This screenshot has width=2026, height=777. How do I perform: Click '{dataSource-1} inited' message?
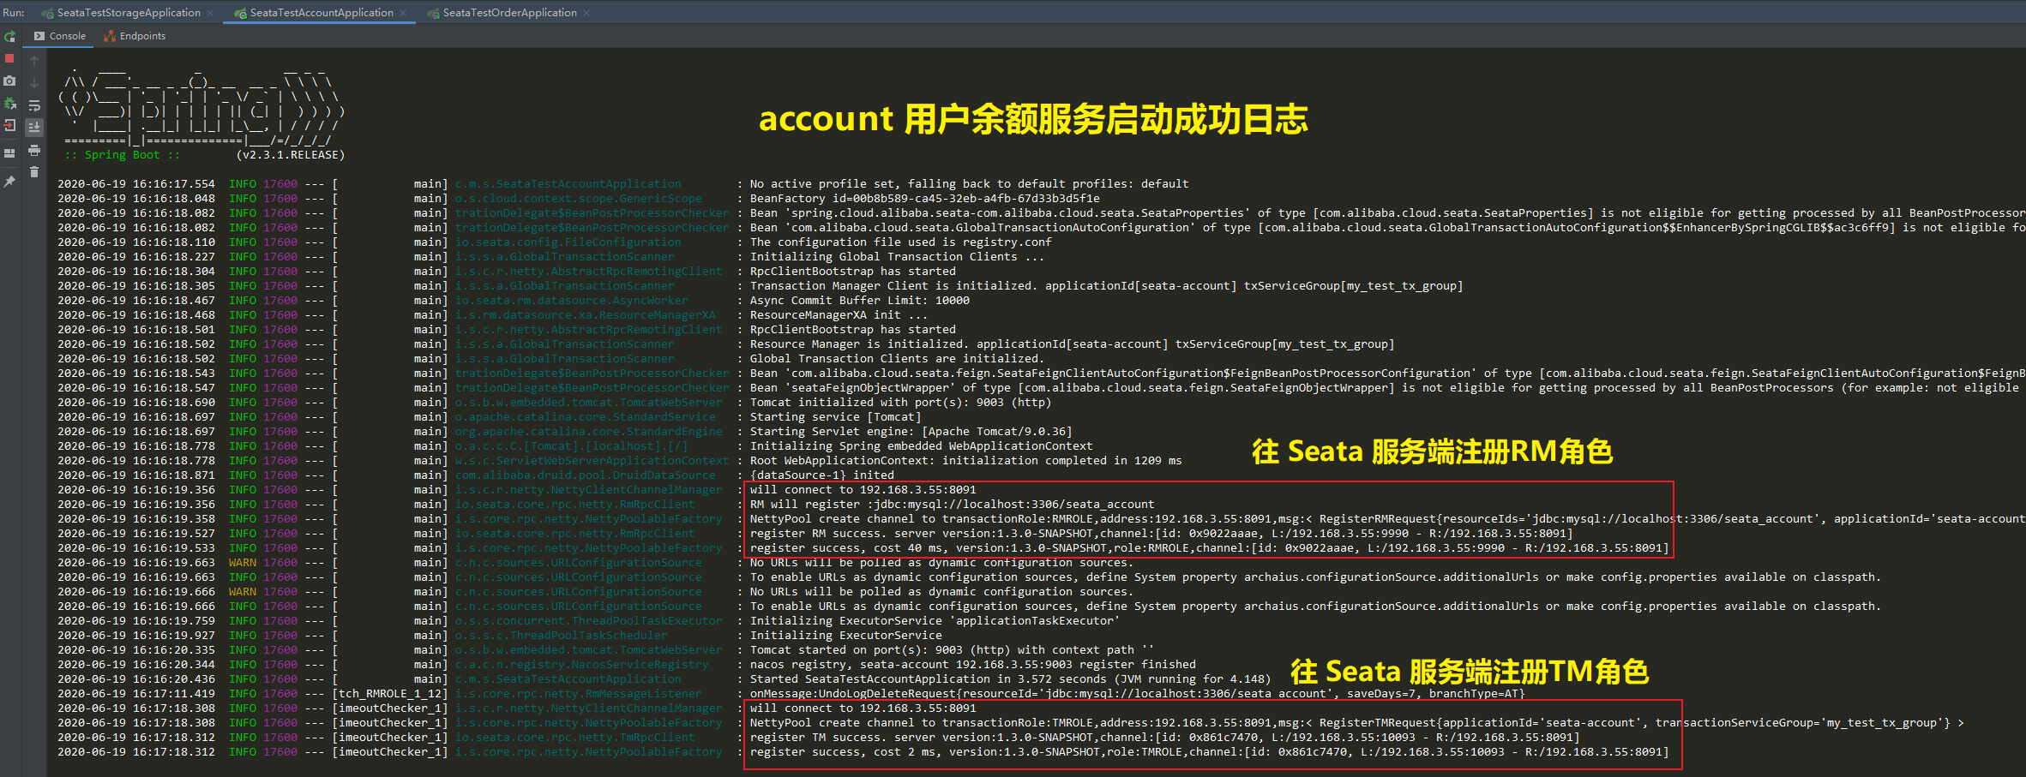tap(821, 475)
